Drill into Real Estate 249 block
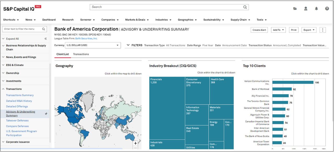 197,135
